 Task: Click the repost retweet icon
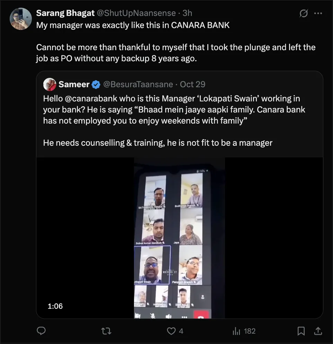pos(106,331)
